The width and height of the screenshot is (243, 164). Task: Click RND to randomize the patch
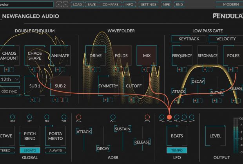[179, 4]
